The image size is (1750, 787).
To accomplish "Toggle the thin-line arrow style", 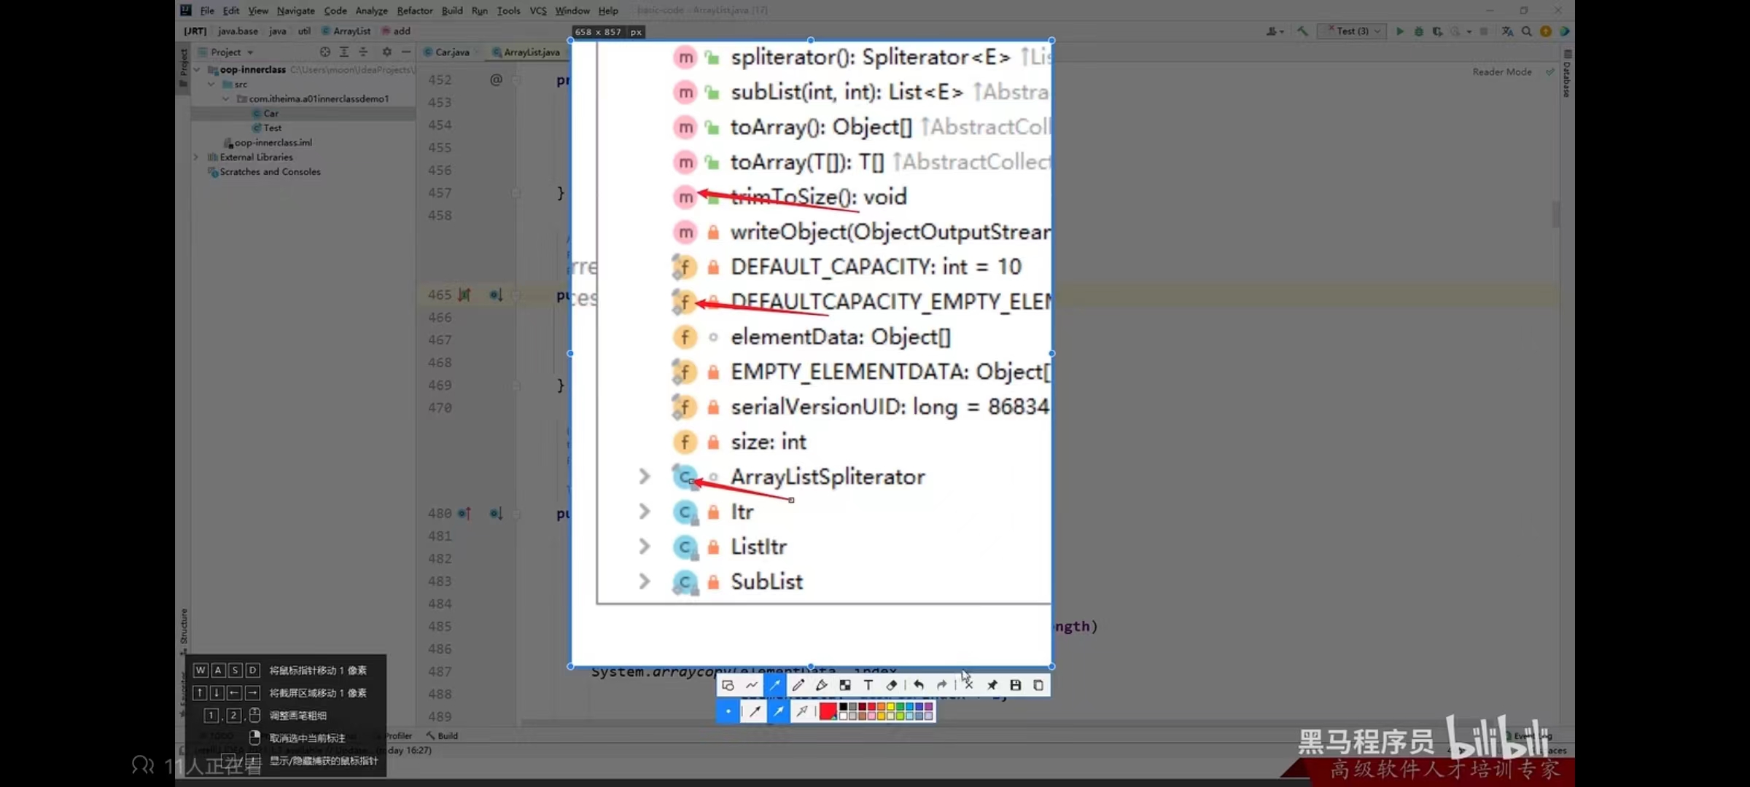I will [755, 711].
